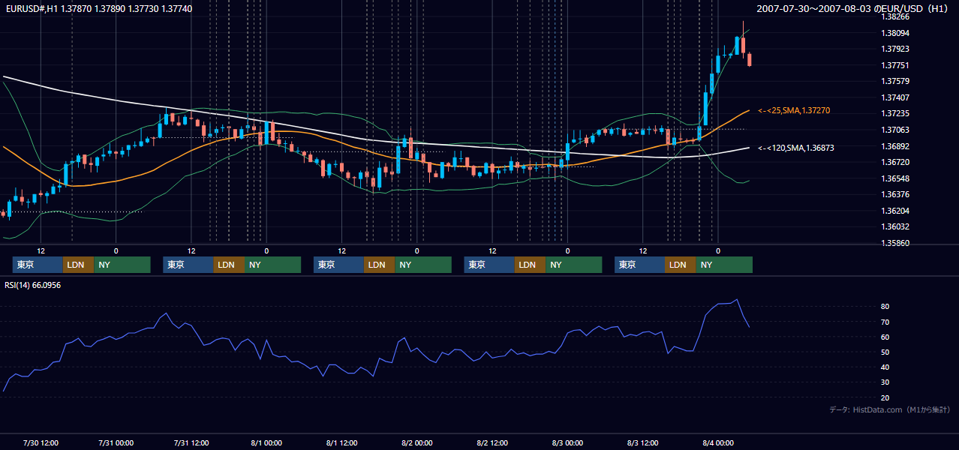This screenshot has height=450, width=959.
Task: Select the 2007-07-30〜2007-08-03 EUR/USD title
Action: click(x=854, y=8)
